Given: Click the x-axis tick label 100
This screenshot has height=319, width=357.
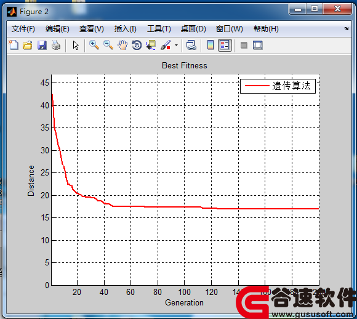Looking at the screenshot, I should (x=184, y=292).
